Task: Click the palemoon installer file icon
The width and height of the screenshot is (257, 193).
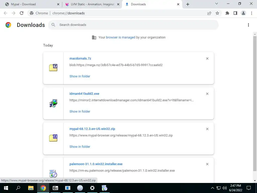Action: click(x=53, y=173)
